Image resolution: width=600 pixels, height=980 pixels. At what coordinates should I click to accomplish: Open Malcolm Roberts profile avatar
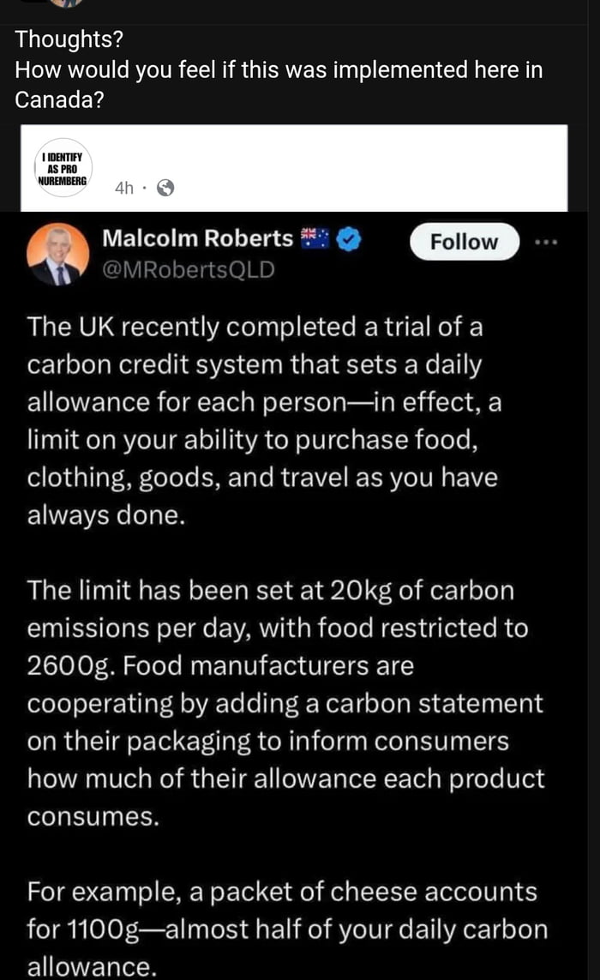point(57,252)
